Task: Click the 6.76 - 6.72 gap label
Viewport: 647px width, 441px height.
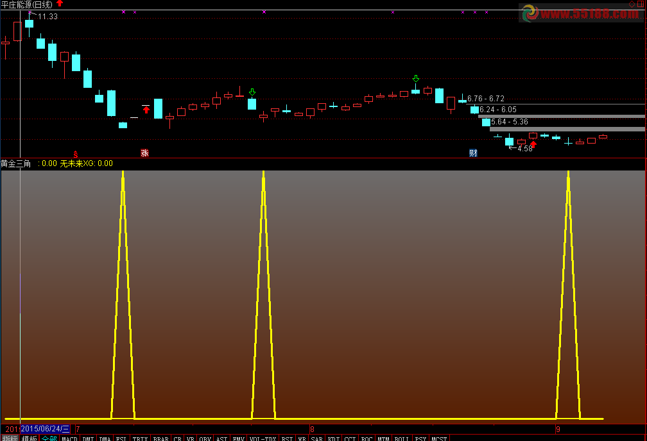Action: point(486,99)
